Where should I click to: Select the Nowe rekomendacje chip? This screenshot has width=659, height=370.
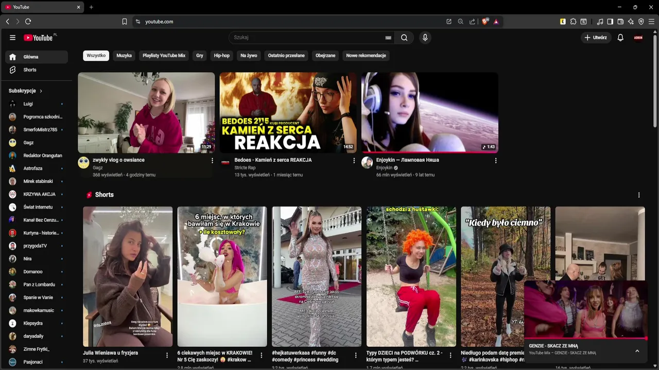pyautogui.click(x=366, y=55)
